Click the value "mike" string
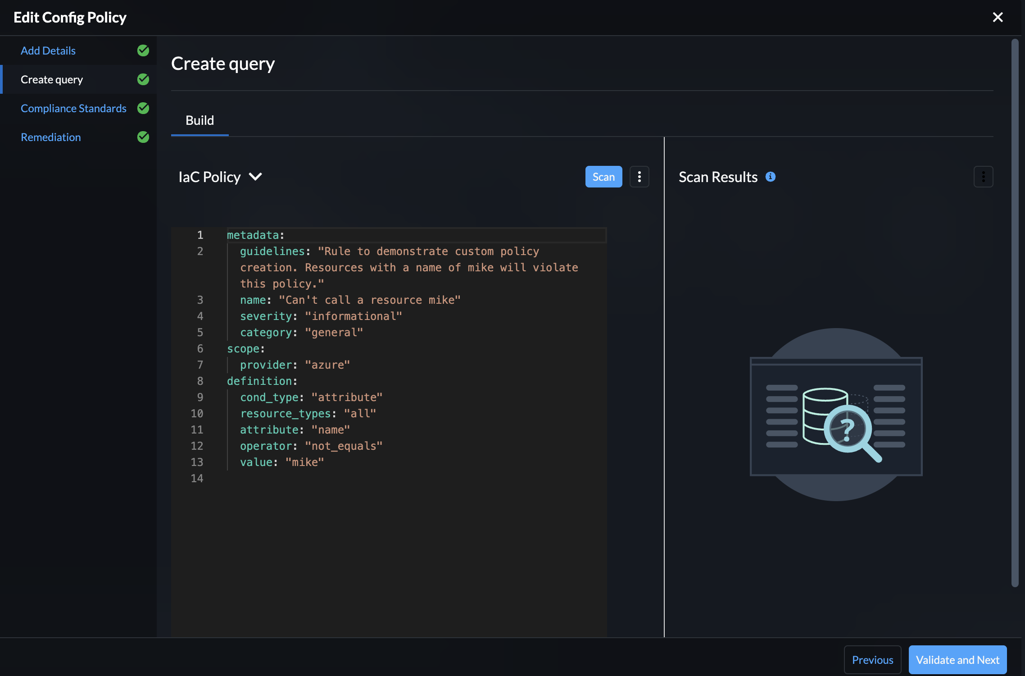Screen dimensions: 1025x676 click(x=305, y=462)
